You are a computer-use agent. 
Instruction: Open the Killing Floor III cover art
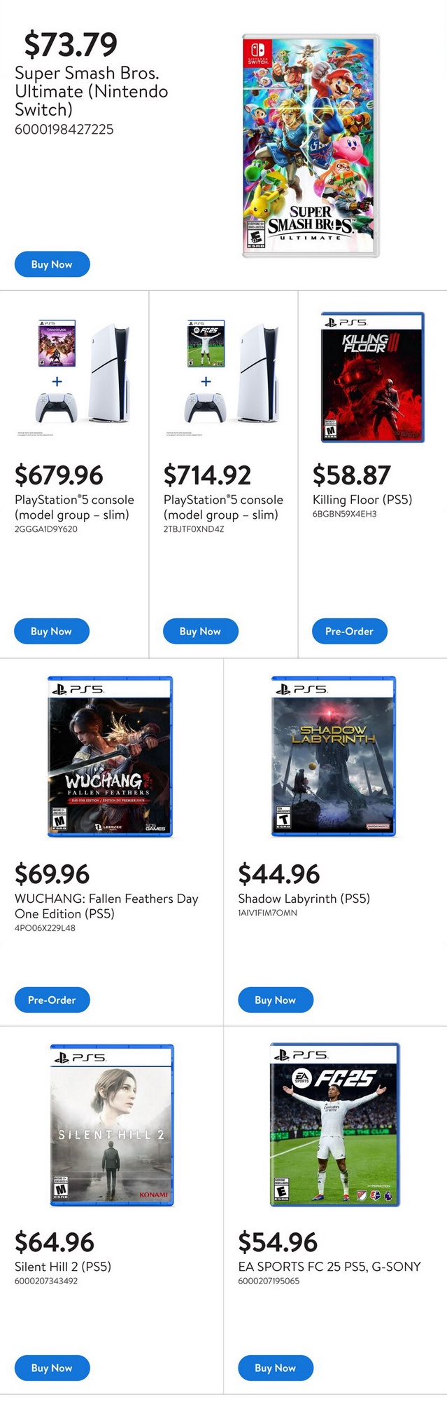pyautogui.click(x=372, y=377)
